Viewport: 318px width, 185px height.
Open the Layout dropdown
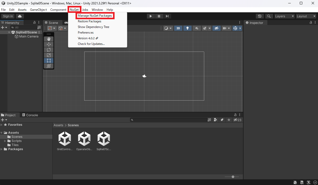[306, 16]
